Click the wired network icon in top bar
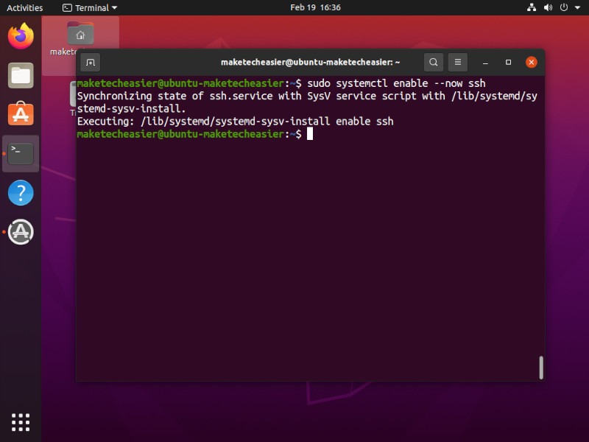589x442 pixels. pos(532,8)
